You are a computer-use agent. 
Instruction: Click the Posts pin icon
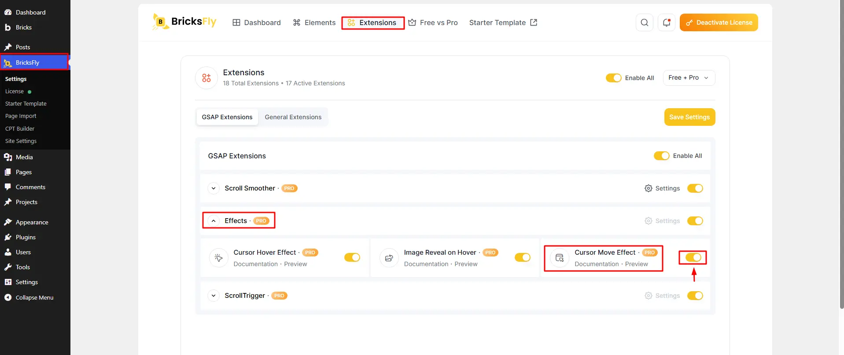[8, 47]
